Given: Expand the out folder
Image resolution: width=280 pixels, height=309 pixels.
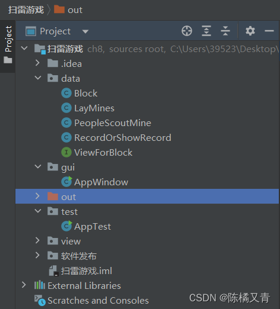Looking at the screenshot, I should coord(37,196).
